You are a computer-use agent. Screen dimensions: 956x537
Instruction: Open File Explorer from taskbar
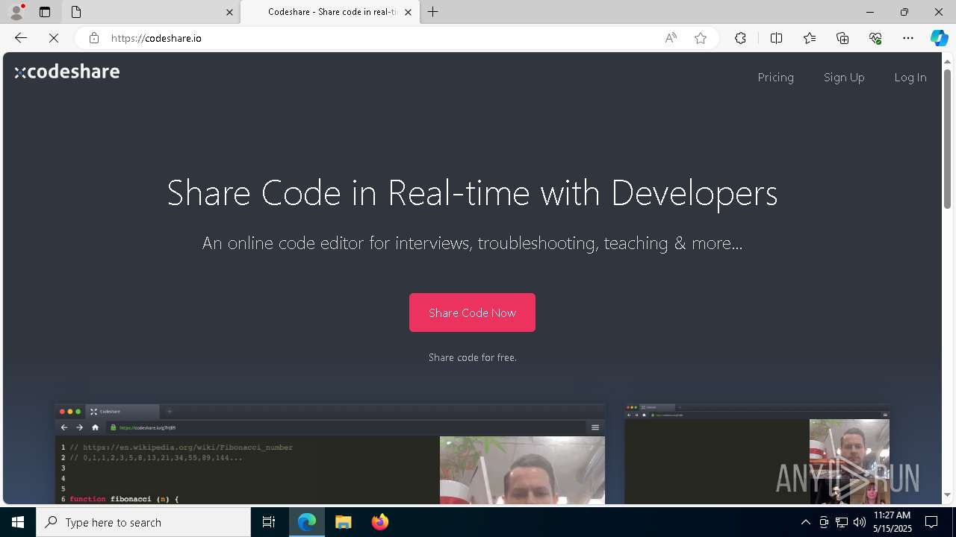tap(343, 522)
